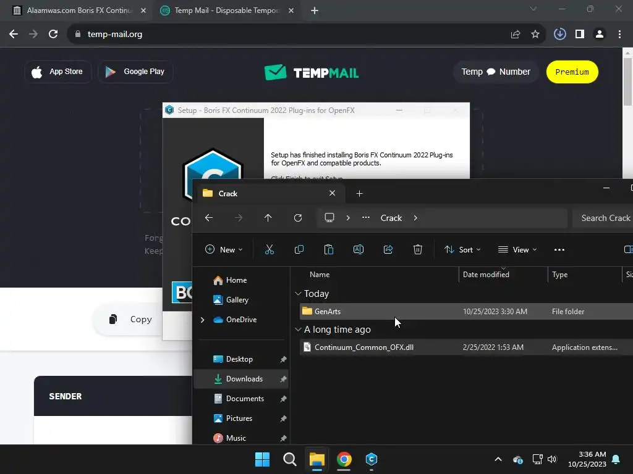Select the GenArts folder
The width and height of the screenshot is (633, 474).
pyautogui.click(x=466, y=311)
